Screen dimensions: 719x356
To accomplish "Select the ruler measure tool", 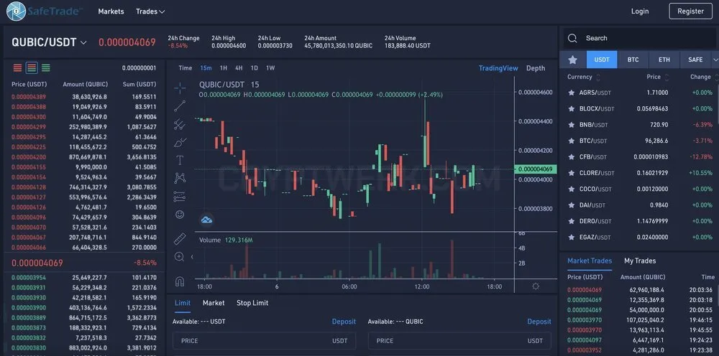I will click(x=180, y=238).
